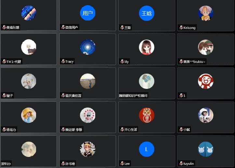Click the yellow hat avatar of 青岛办
235x168 pixels.
[29, 115]
